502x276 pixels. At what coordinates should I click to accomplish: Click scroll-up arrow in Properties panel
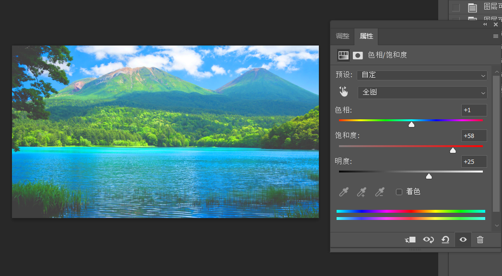tap(497, 72)
